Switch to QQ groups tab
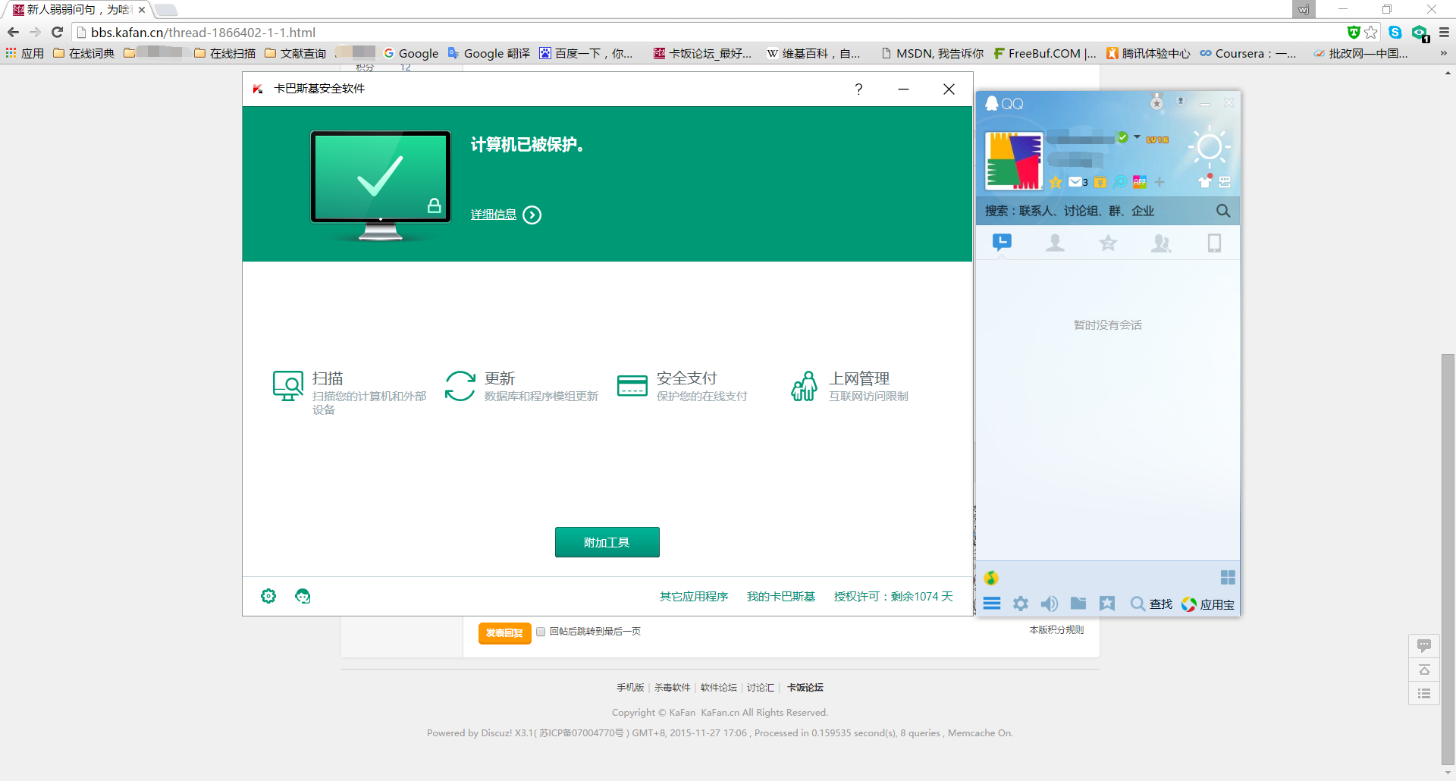The height and width of the screenshot is (781, 1456). [x=1161, y=243]
